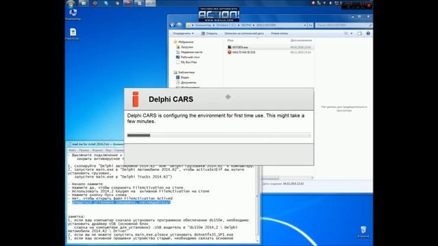Open My Box Files in sidebar
This screenshot has height=246, width=438.
186,62
